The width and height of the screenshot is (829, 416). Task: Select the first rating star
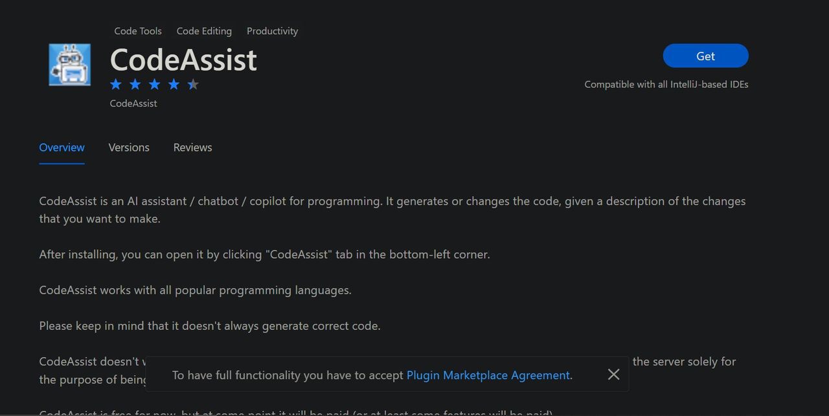point(116,84)
